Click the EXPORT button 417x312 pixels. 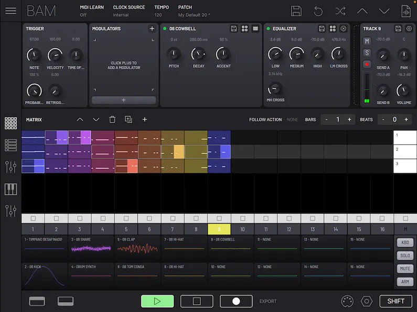point(268,302)
